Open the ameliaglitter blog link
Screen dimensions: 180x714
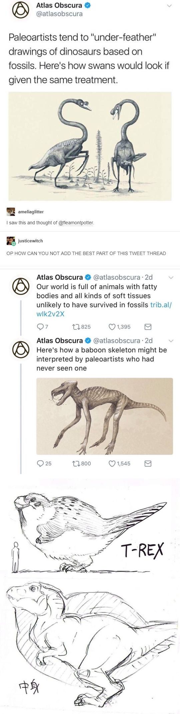[31, 212]
